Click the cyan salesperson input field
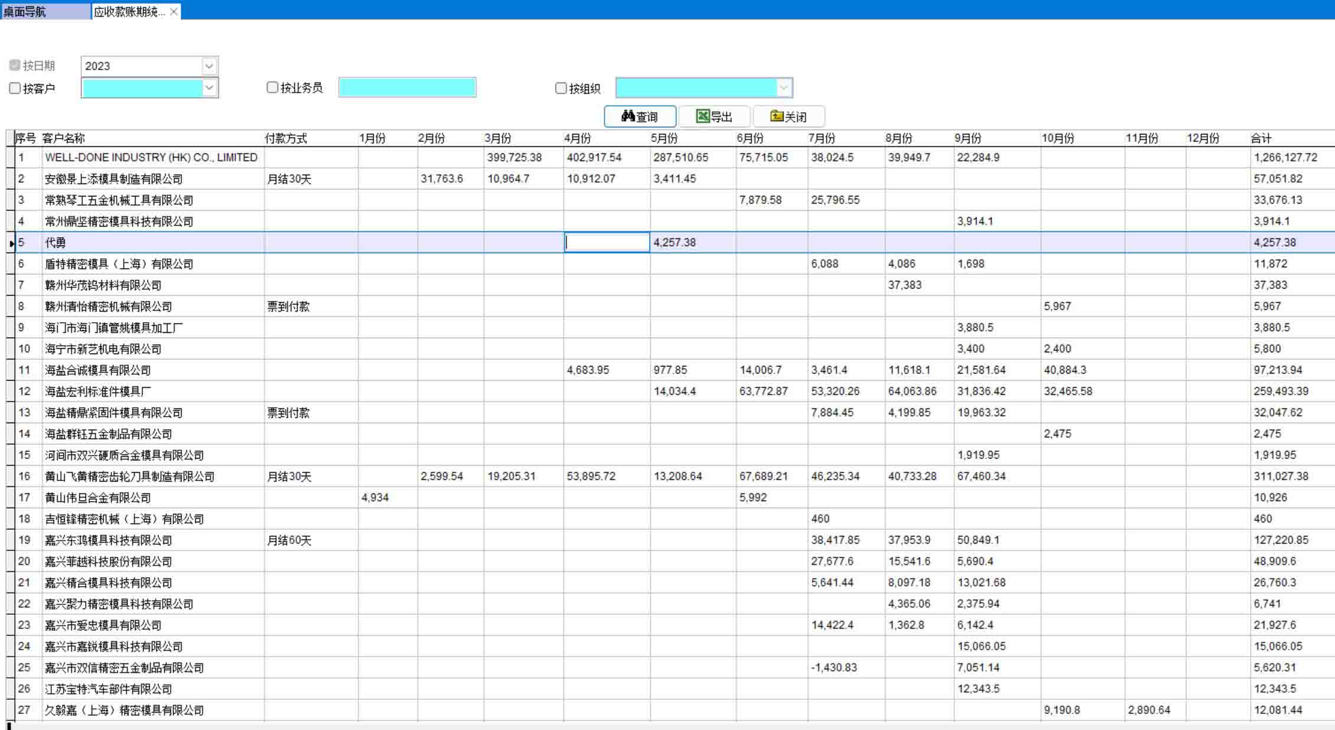 pyautogui.click(x=407, y=87)
